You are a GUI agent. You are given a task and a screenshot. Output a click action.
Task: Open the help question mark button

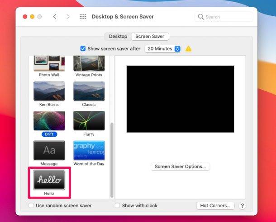[243, 206]
